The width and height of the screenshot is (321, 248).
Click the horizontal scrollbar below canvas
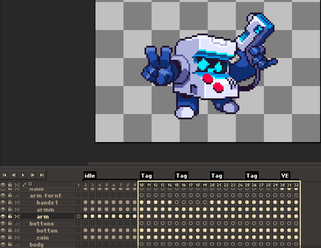coord(204,164)
